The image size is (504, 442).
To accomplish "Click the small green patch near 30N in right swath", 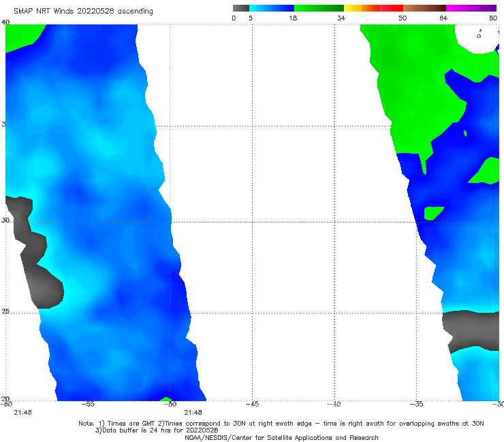I will [433, 213].
